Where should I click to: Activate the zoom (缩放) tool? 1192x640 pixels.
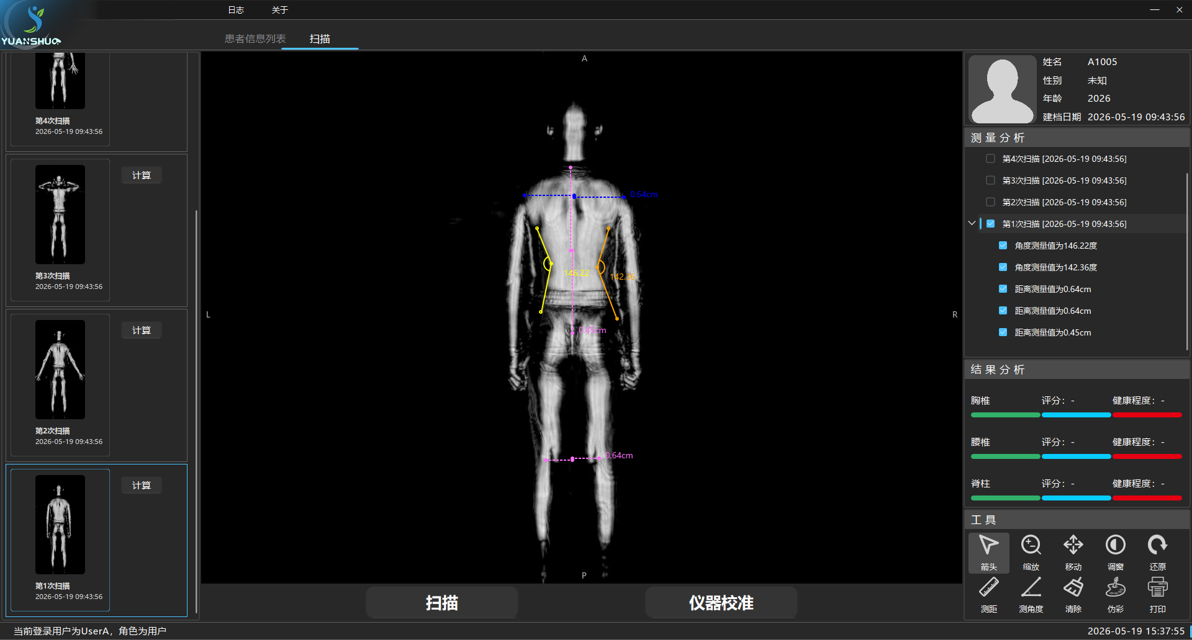coord(1031,553)
